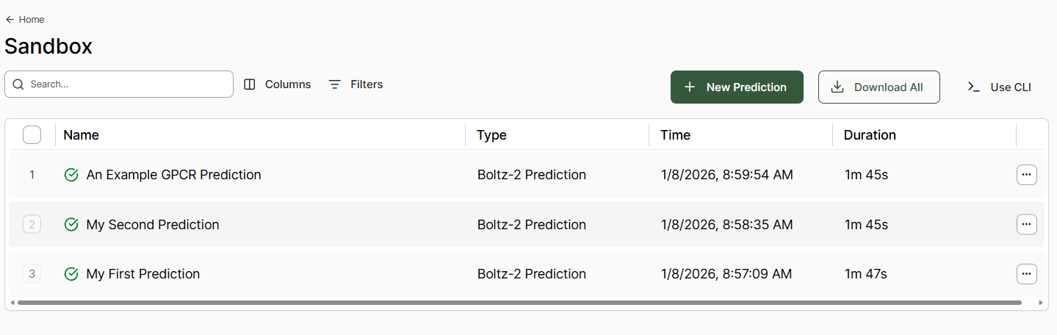Click the back arrow next to Home
Viewport: 1057px width, 335px height.
(10, 20)
